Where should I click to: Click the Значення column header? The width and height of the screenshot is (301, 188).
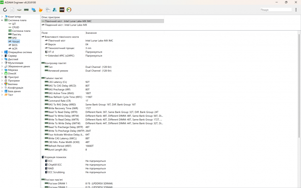coord(91,33)
